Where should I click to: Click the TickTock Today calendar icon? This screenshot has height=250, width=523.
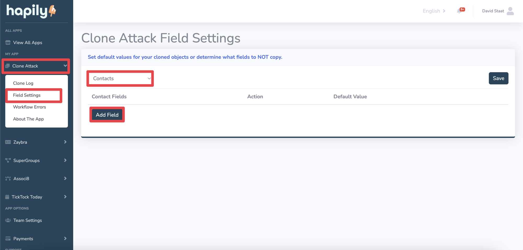pyautogui.click(x=7, y=197)
